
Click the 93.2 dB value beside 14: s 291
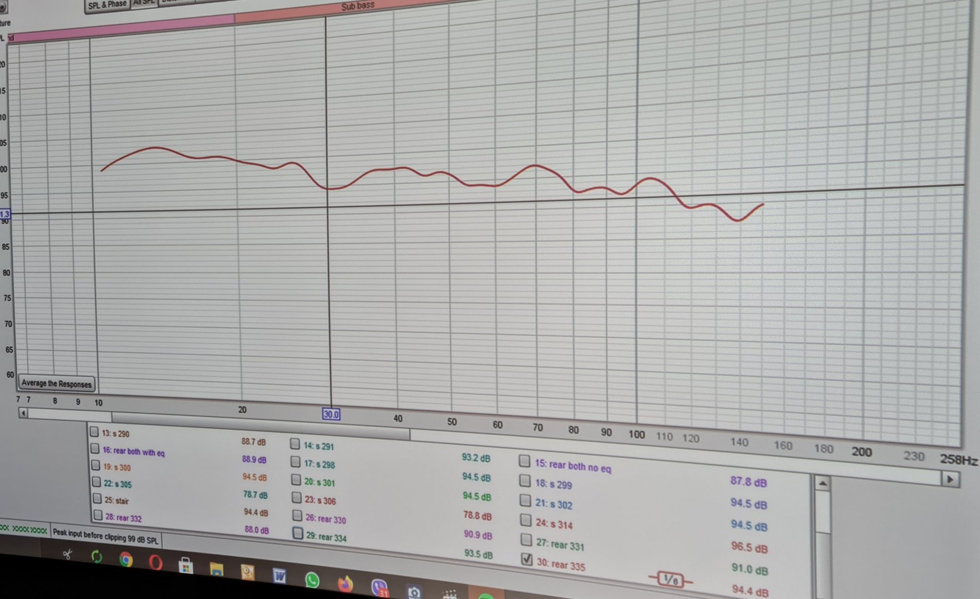(476, 458)
